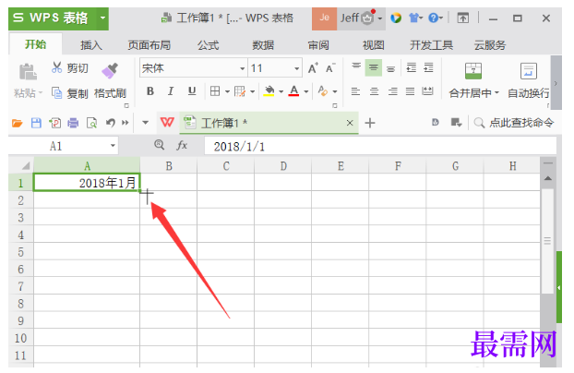Select row 5 header
Image resolution: width=574 pixels, height=373 pixels.
tap(21, 252)
